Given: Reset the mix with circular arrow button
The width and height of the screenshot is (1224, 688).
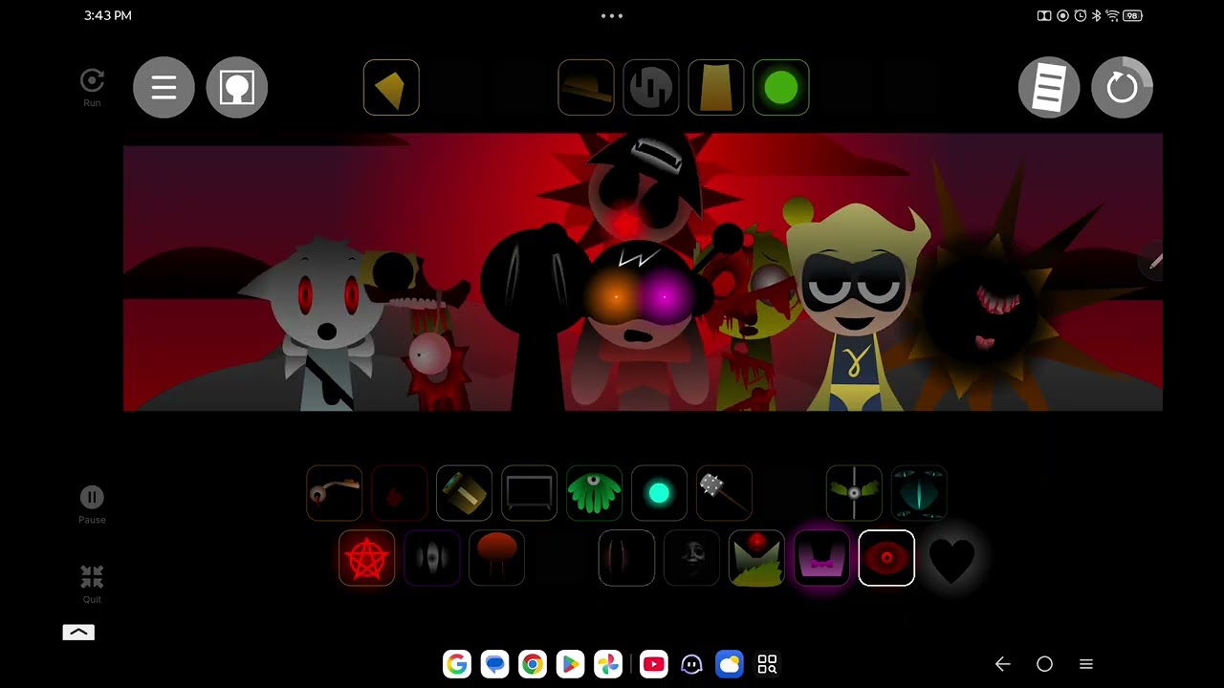Looking at the screenshot, I should click(x=1122, y=88).
